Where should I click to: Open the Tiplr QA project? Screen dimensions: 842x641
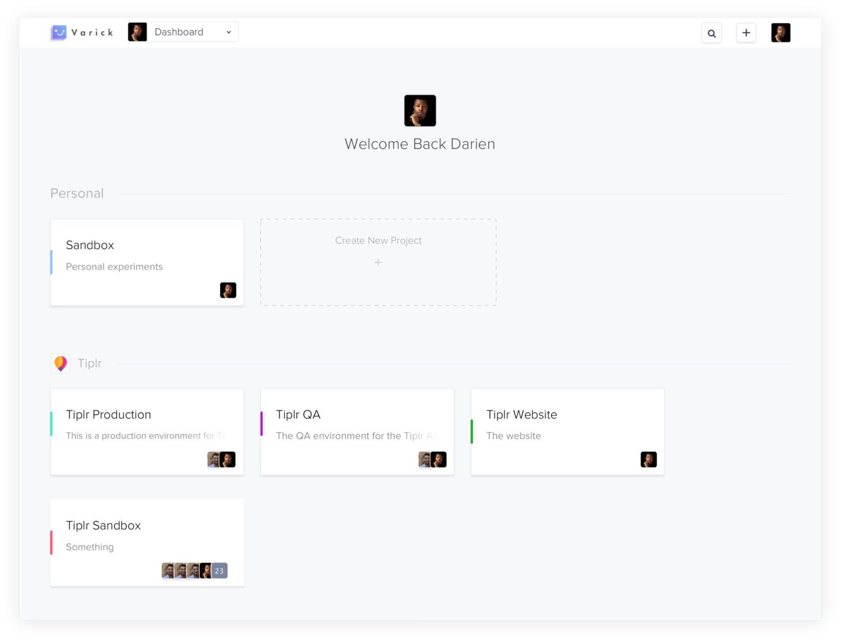357,431
